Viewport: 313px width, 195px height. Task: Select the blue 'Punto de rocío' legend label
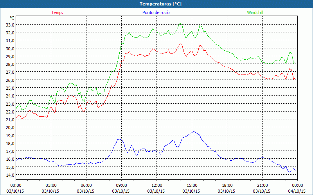click(x=156, y=12)
